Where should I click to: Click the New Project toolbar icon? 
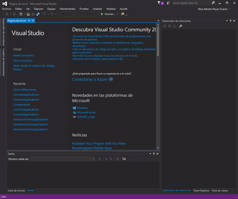[21, 14]
